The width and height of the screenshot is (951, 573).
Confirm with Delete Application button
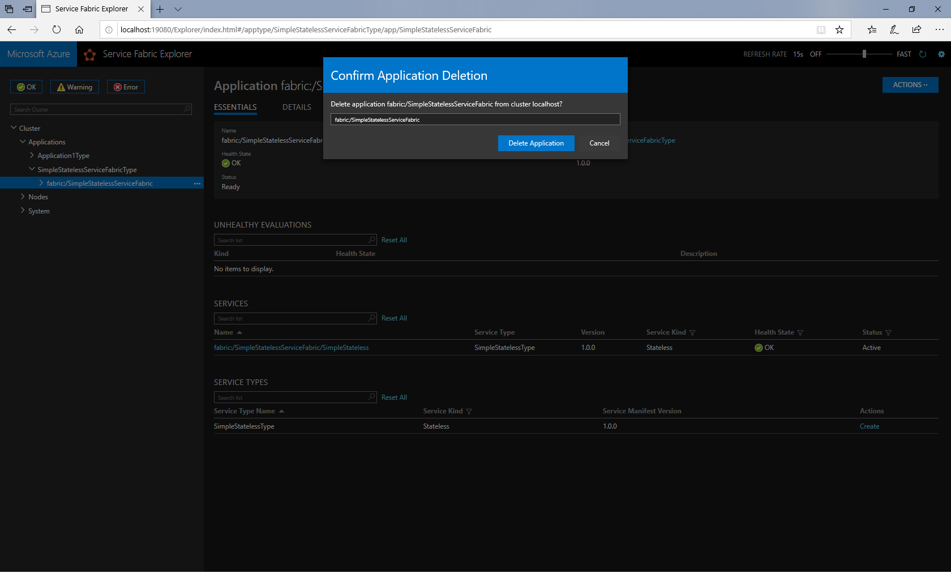536,143
